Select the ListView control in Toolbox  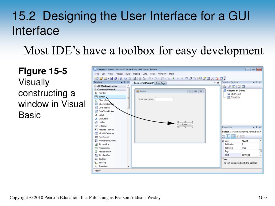(x=110, y=126)
